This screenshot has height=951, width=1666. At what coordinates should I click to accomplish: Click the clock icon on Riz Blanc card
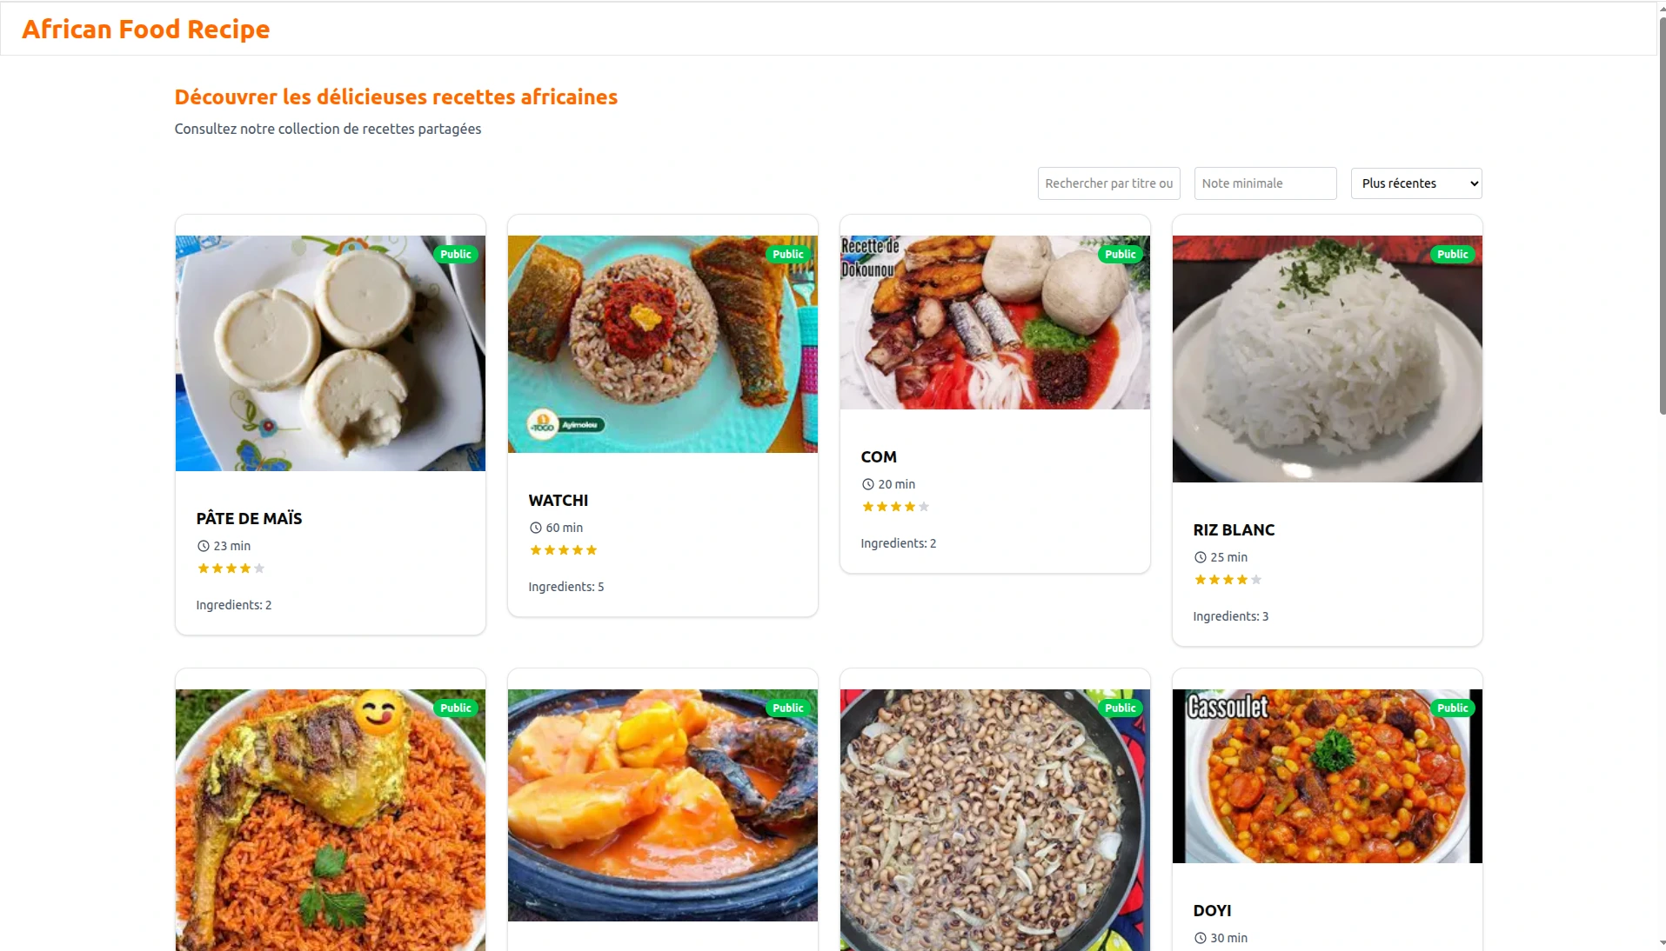pos(1200,557)
